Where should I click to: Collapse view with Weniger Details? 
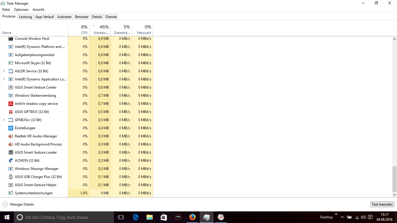click(x=18, y=204)
